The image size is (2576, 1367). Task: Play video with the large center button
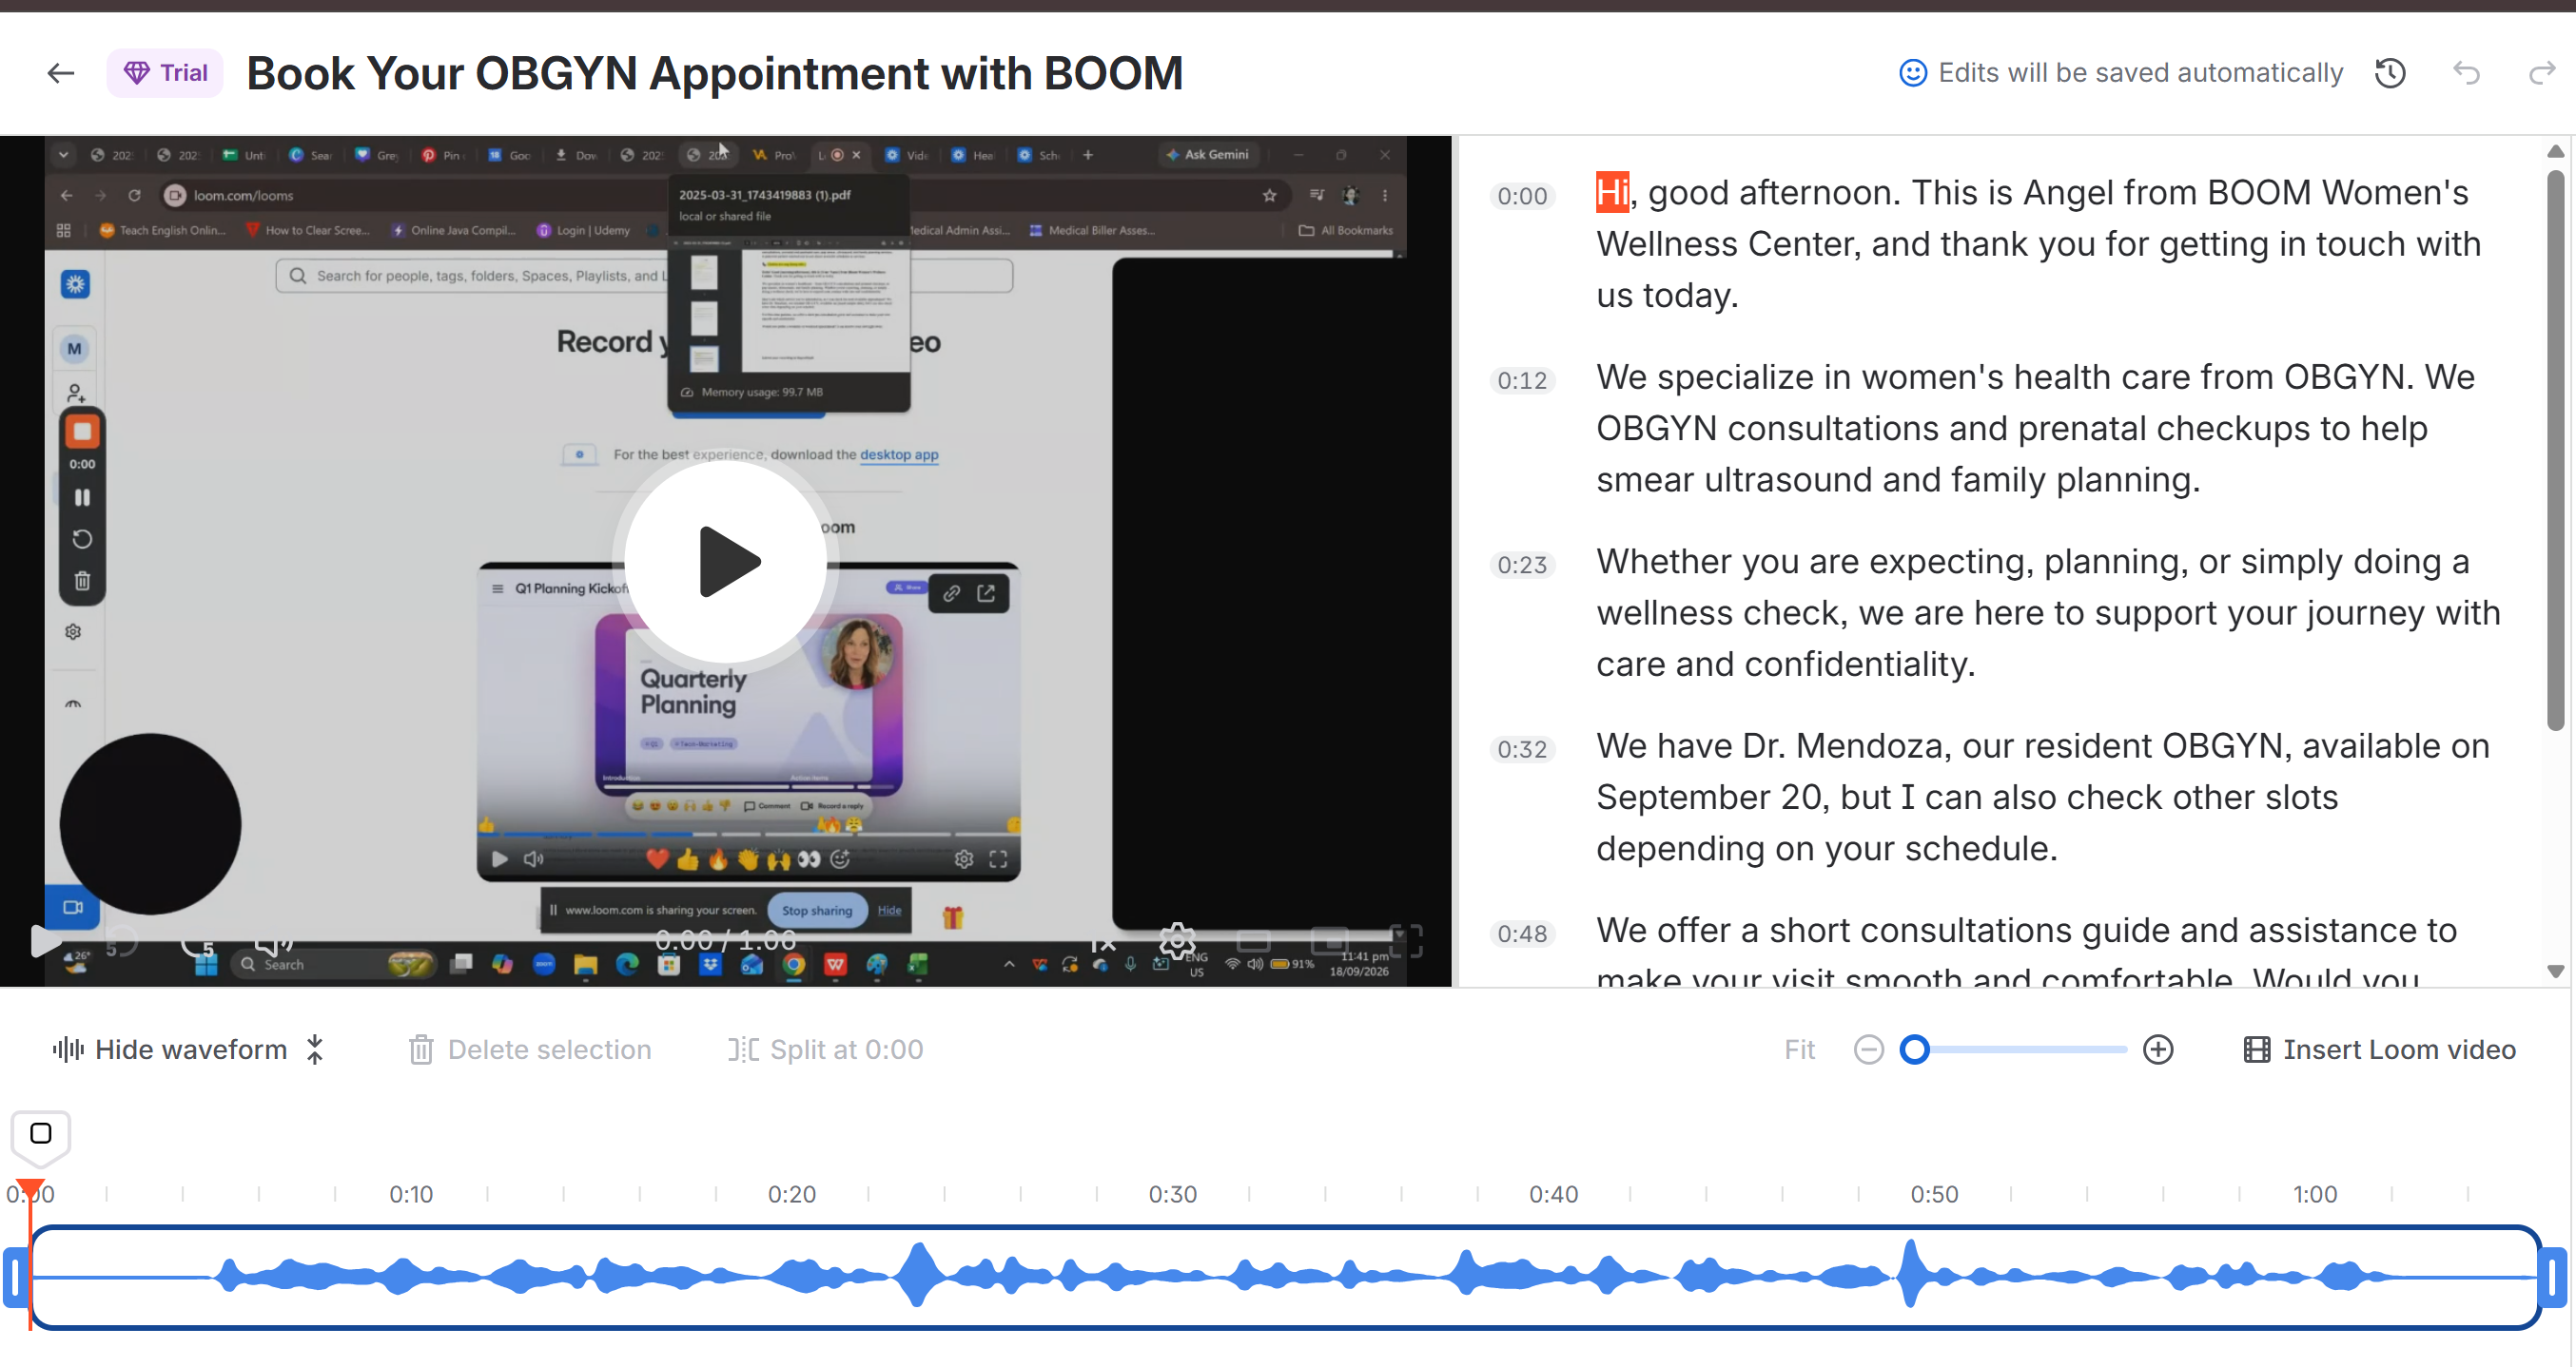(726, 561)
